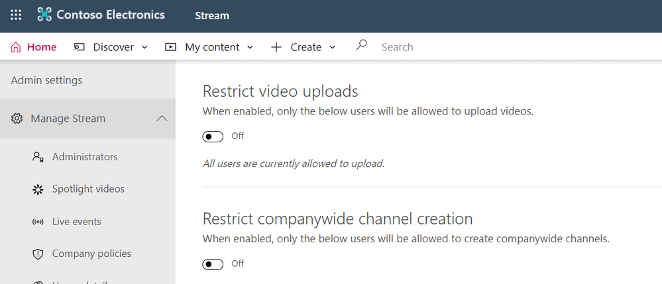Screen dimensions: 662x284
Task: Click the Manage Stream gear icon
Action: (17, 118)
